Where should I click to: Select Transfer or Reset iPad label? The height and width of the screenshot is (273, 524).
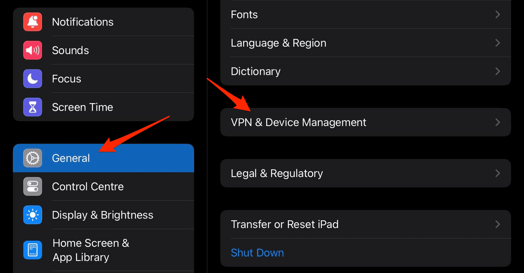(285, 224)
